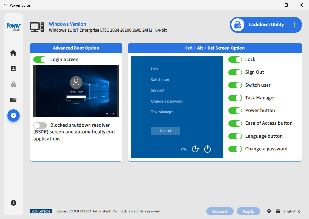309x219 pixels.
Task: Toggle the Lock option switch
Action: [235, 60]
